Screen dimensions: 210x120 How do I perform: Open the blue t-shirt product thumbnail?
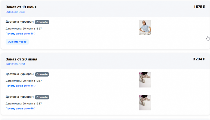145,28
